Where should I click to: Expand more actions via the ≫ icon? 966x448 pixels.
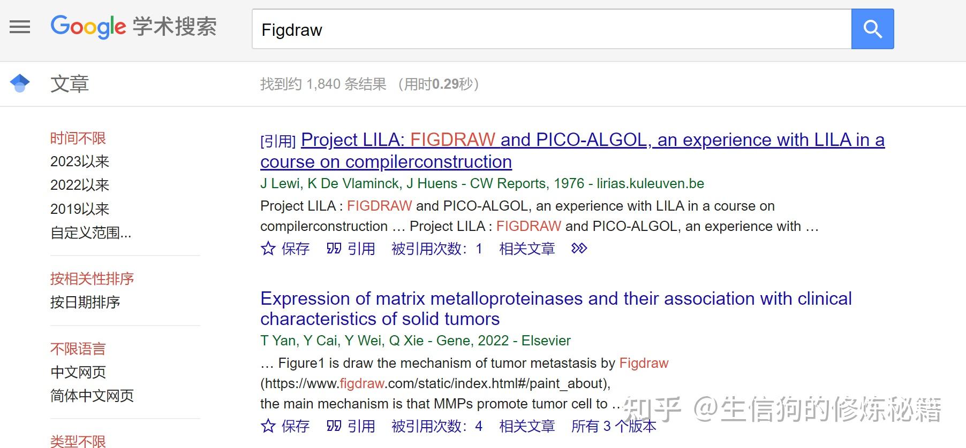point(579,248)
